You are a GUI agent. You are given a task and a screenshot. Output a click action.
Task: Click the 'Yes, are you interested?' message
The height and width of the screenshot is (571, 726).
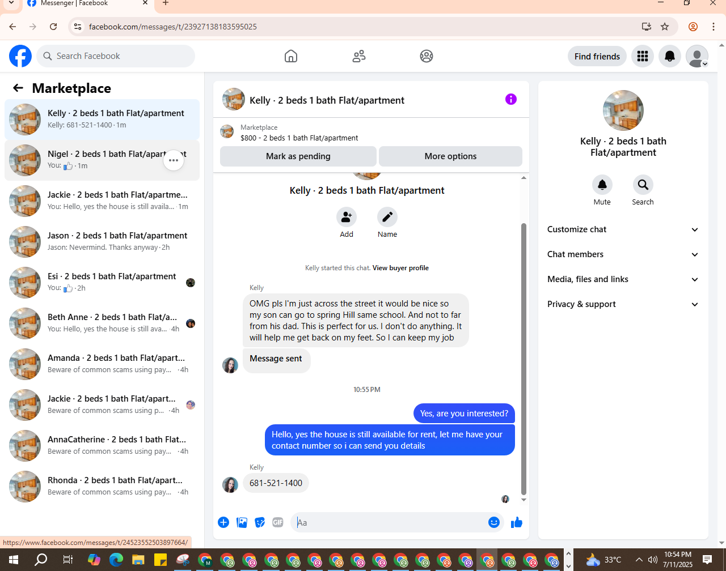[x=464, y=414]
